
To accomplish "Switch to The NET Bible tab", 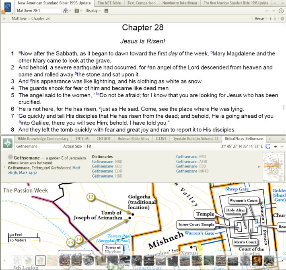I will 109,3.
